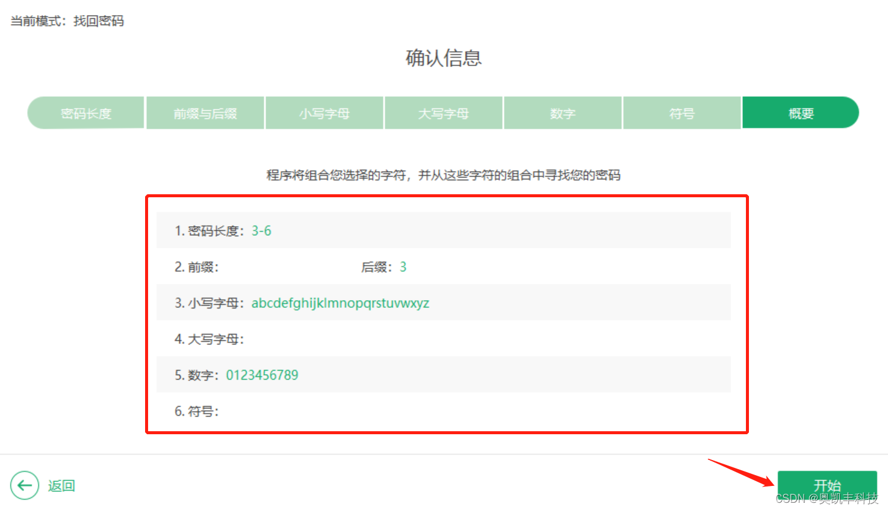Select the 符号 step tab
This screenshot has height=510, width=888.
pyautogui.click(x=682, y=112)
